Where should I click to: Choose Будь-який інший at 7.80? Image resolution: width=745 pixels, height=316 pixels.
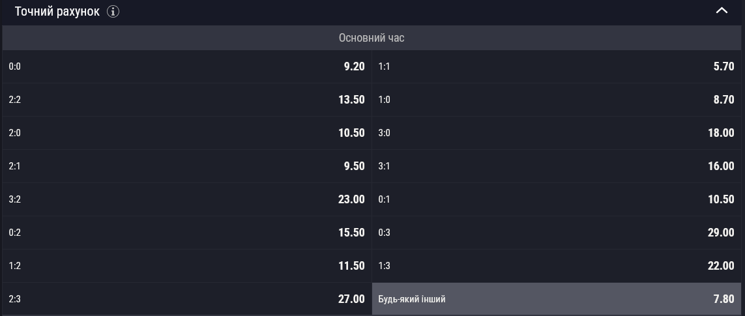coord(557,299)
